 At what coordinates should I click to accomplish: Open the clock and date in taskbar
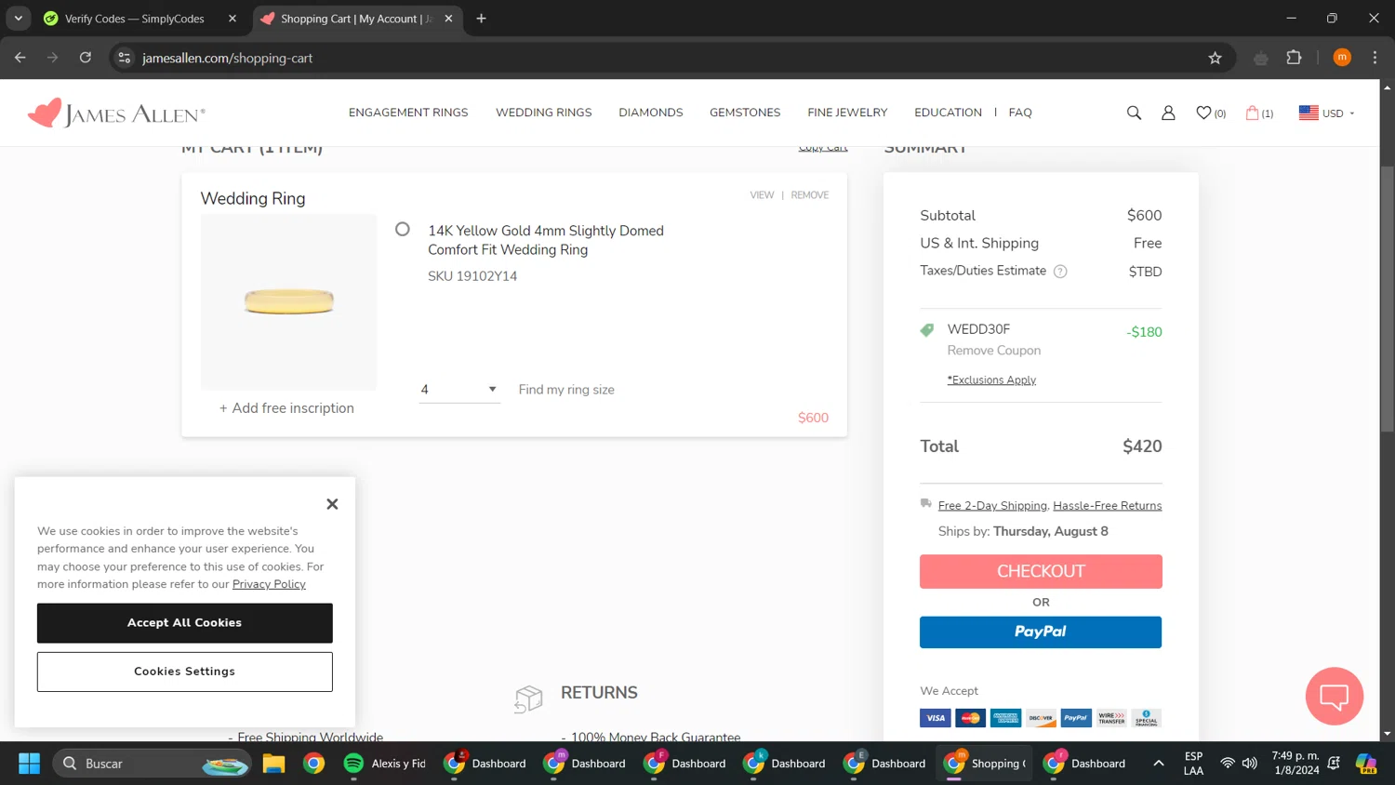[x=1295, y=764]
